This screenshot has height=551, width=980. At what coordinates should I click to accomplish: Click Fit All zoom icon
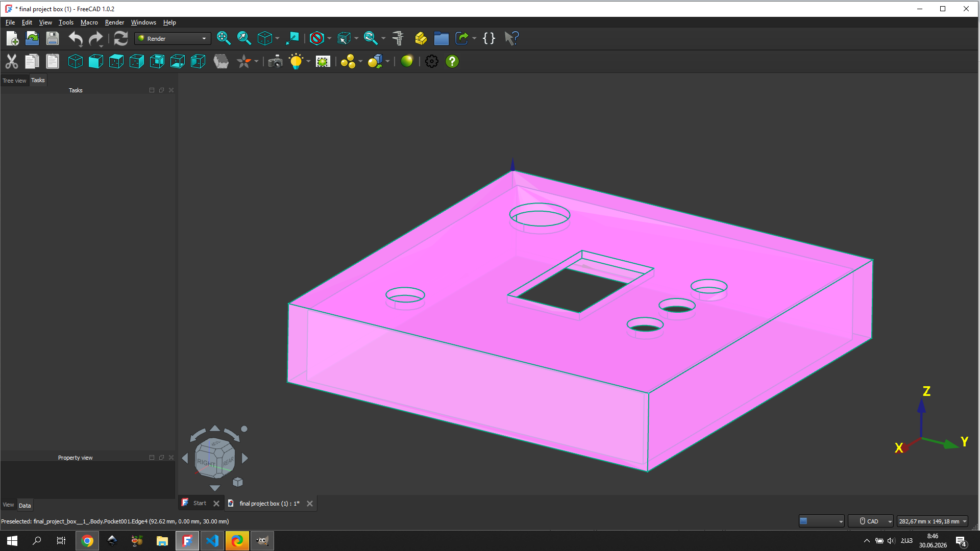point(223,38)
